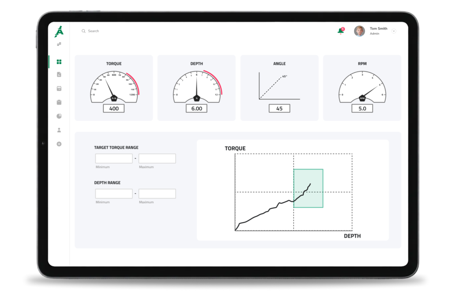The image size is (452, 294).
Task: Open the calendar sidebar icon
Action: click(59, 89)
